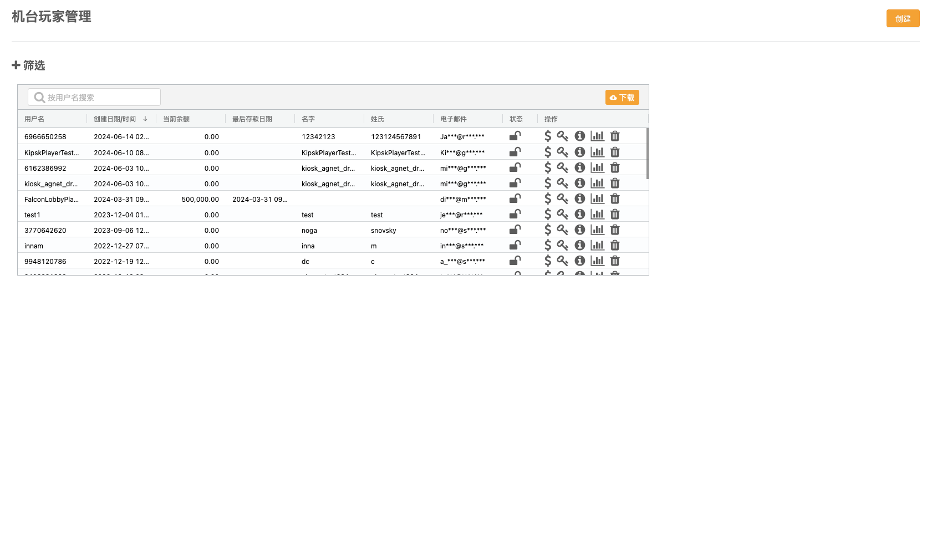
Task: Open info icon for user 6162386992
Action: click(x=580, y=168)
